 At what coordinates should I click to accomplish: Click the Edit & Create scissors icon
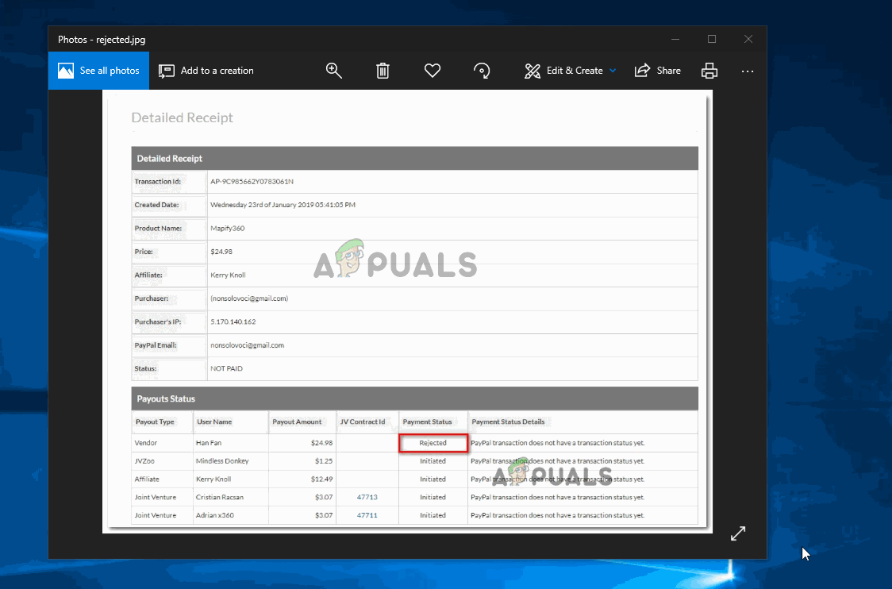pos(533,71)
